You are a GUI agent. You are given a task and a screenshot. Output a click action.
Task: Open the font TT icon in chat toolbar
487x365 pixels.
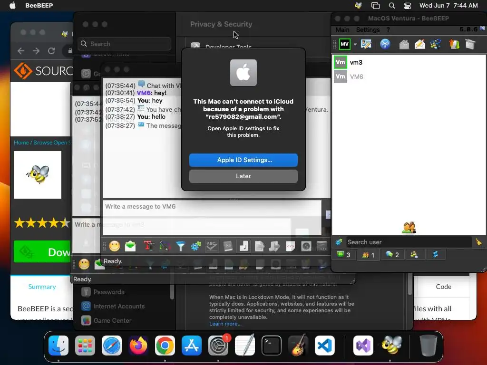149,247
